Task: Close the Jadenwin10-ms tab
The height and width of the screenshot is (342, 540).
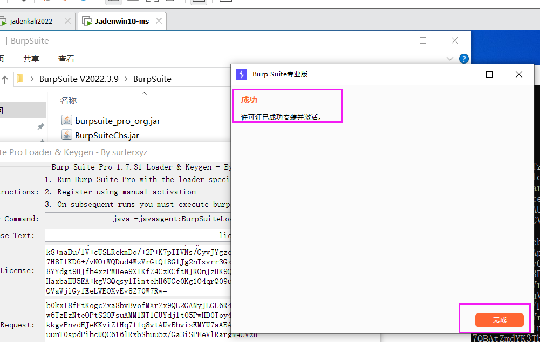Action: coord(159,21)
